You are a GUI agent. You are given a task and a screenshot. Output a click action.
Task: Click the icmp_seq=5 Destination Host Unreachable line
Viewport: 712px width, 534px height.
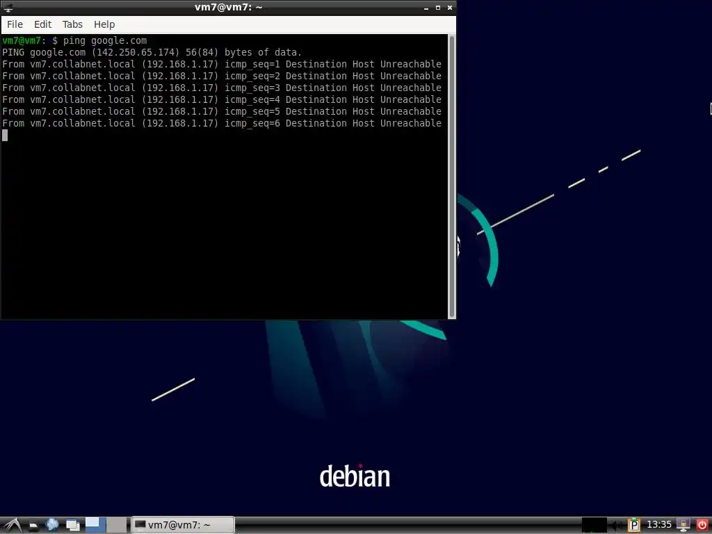[222, 112]
